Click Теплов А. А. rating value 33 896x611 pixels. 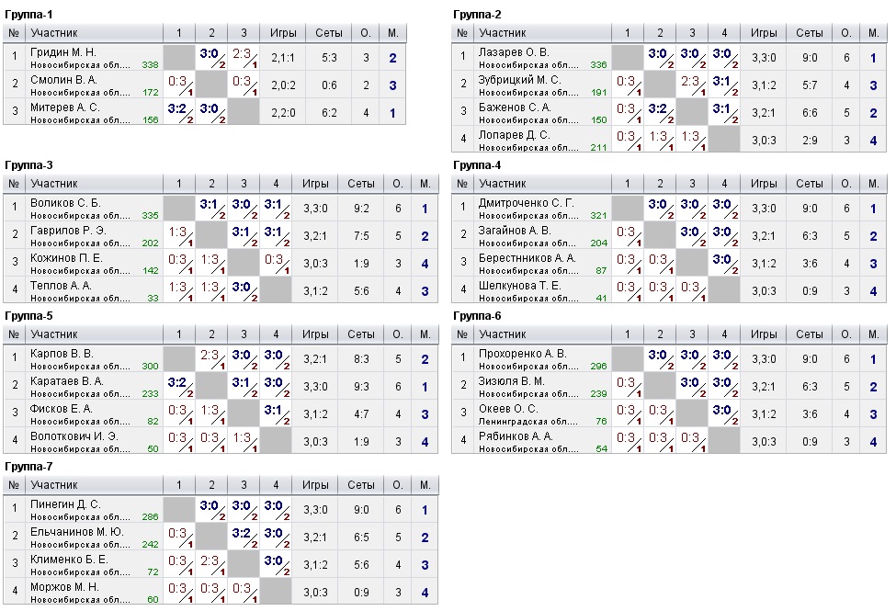click(x=153, y=298)
